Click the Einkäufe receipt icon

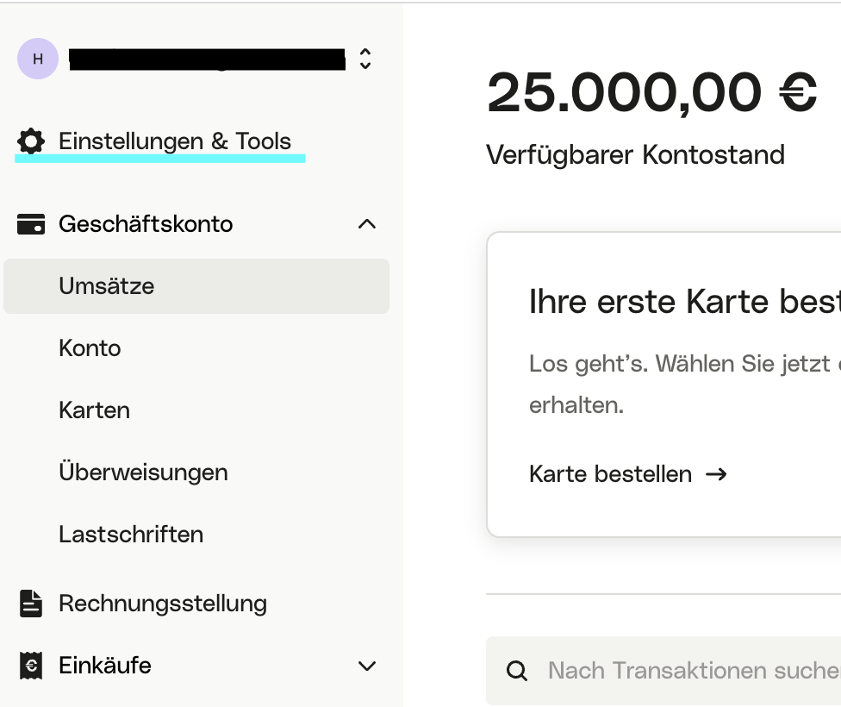click(31, 666)
